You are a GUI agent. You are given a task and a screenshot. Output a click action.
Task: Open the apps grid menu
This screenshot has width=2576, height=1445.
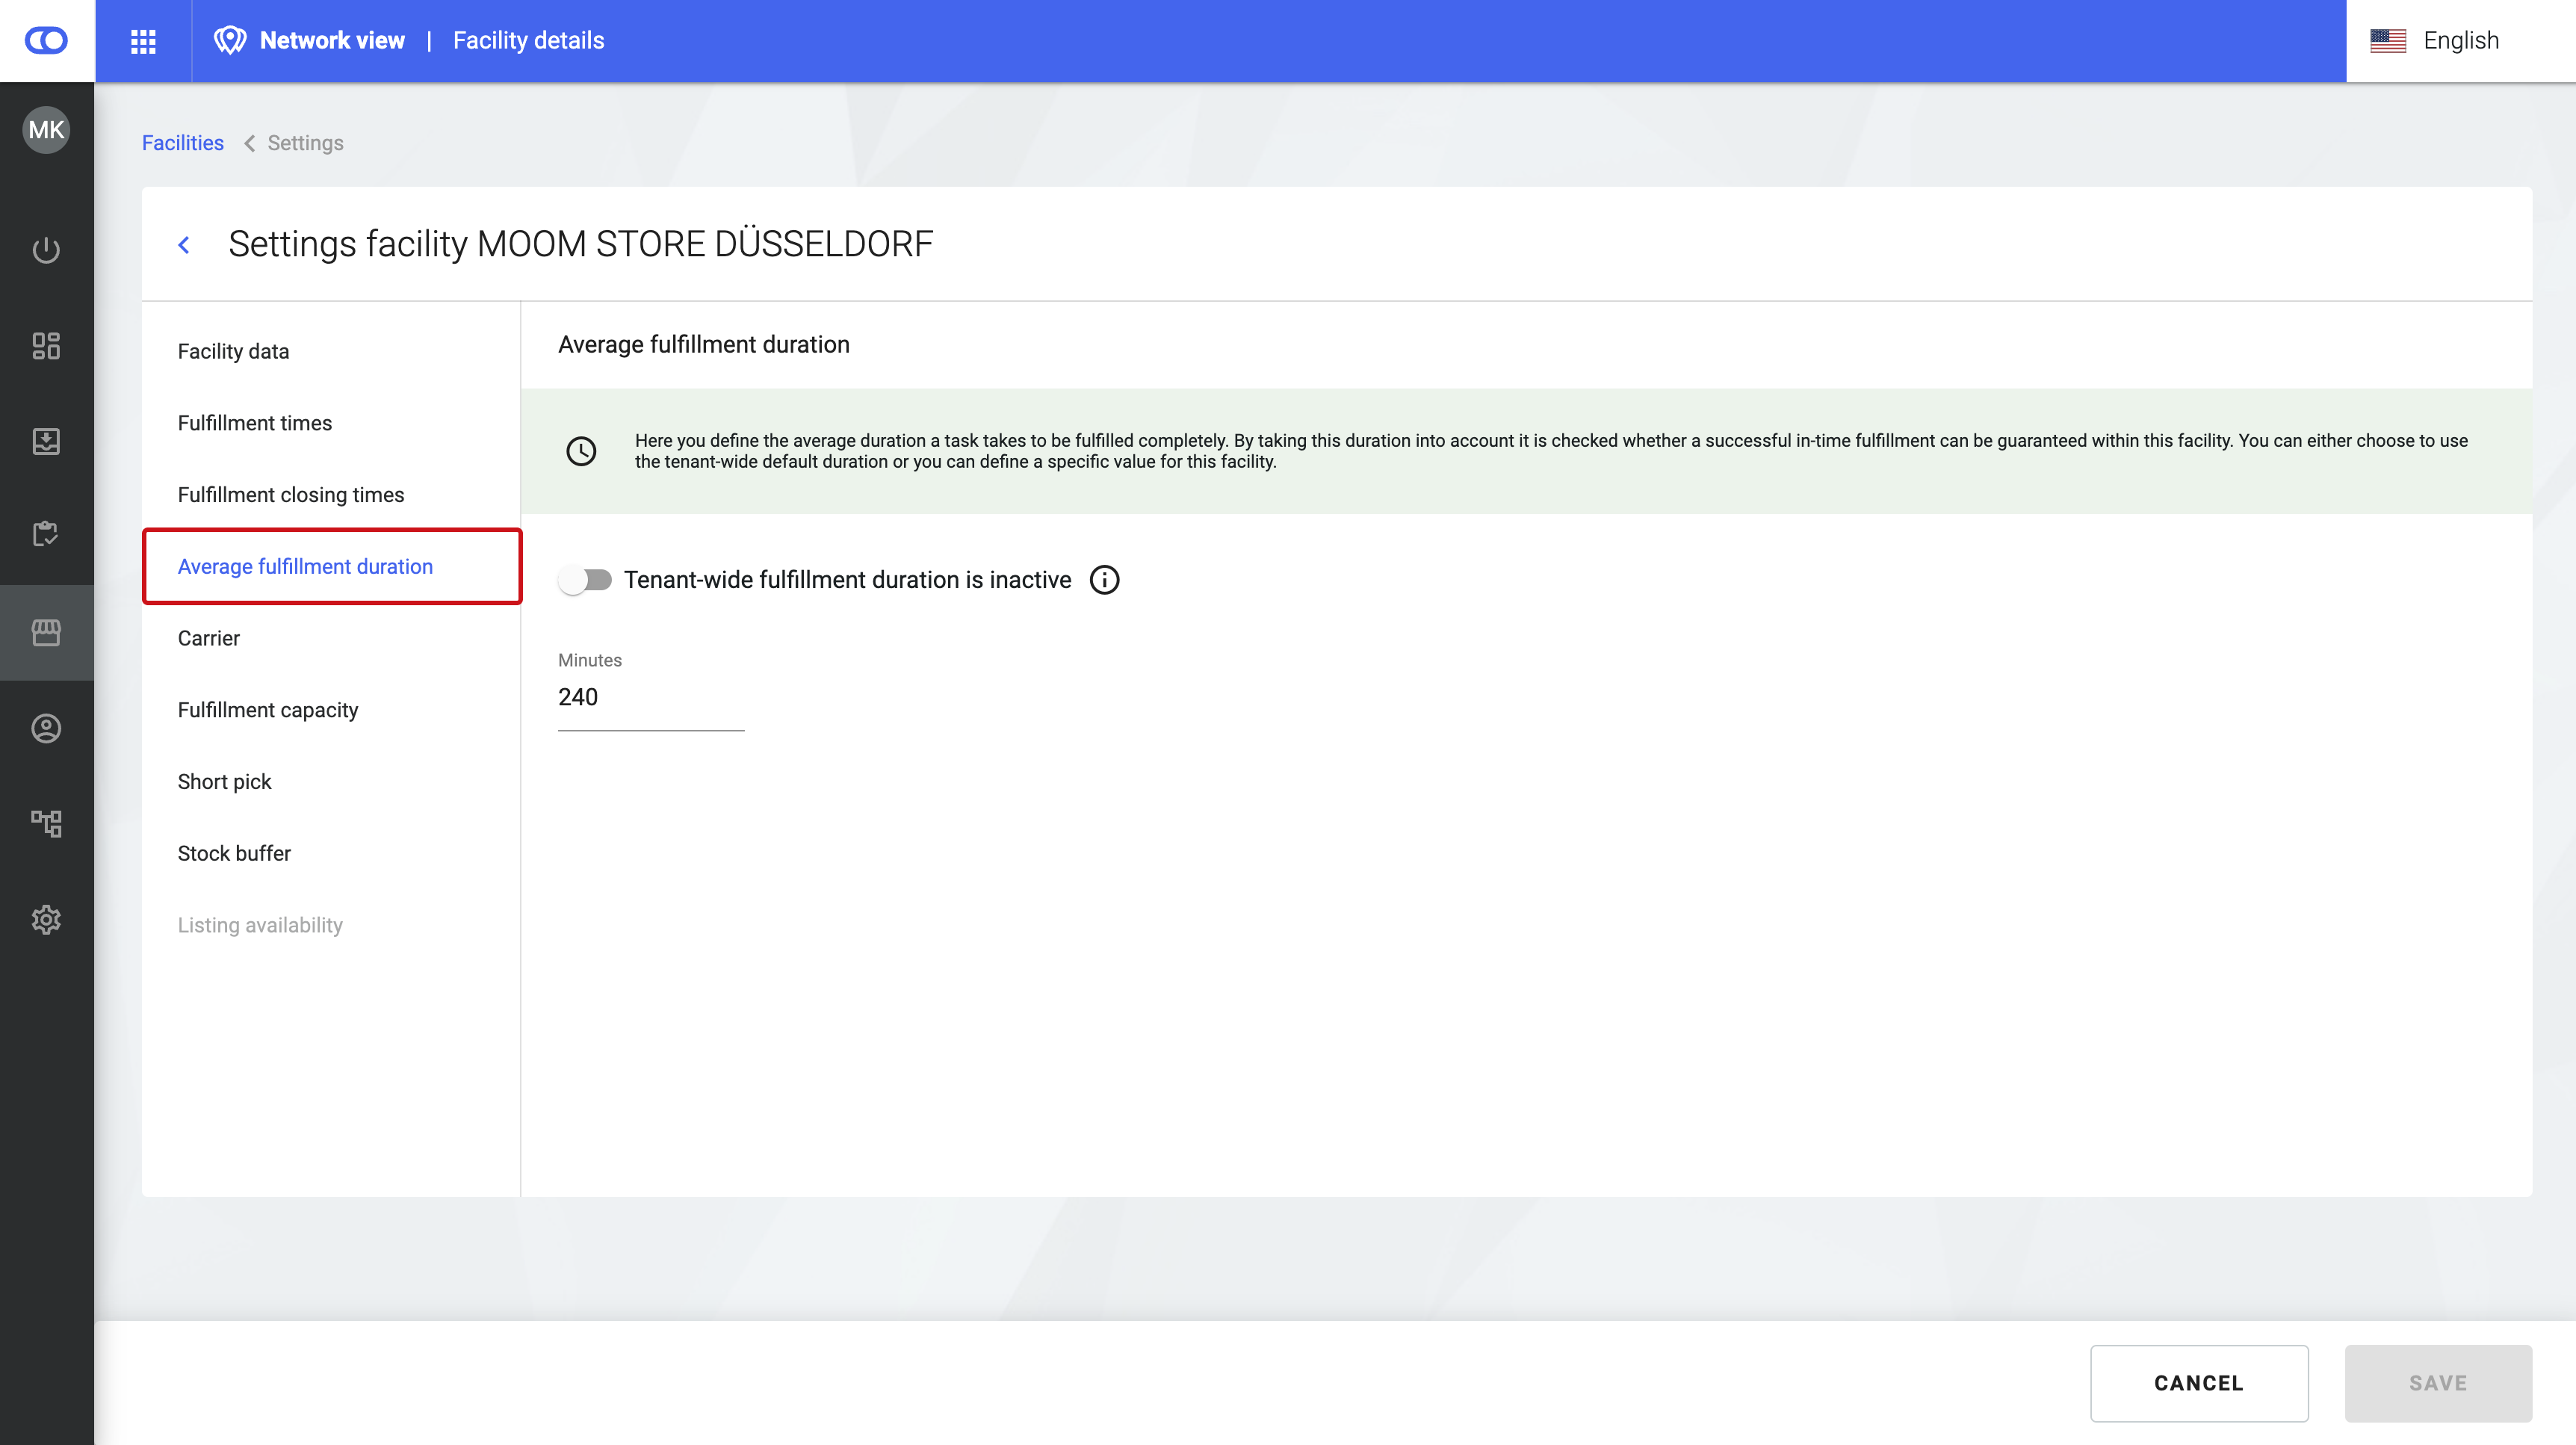[143, 41]
